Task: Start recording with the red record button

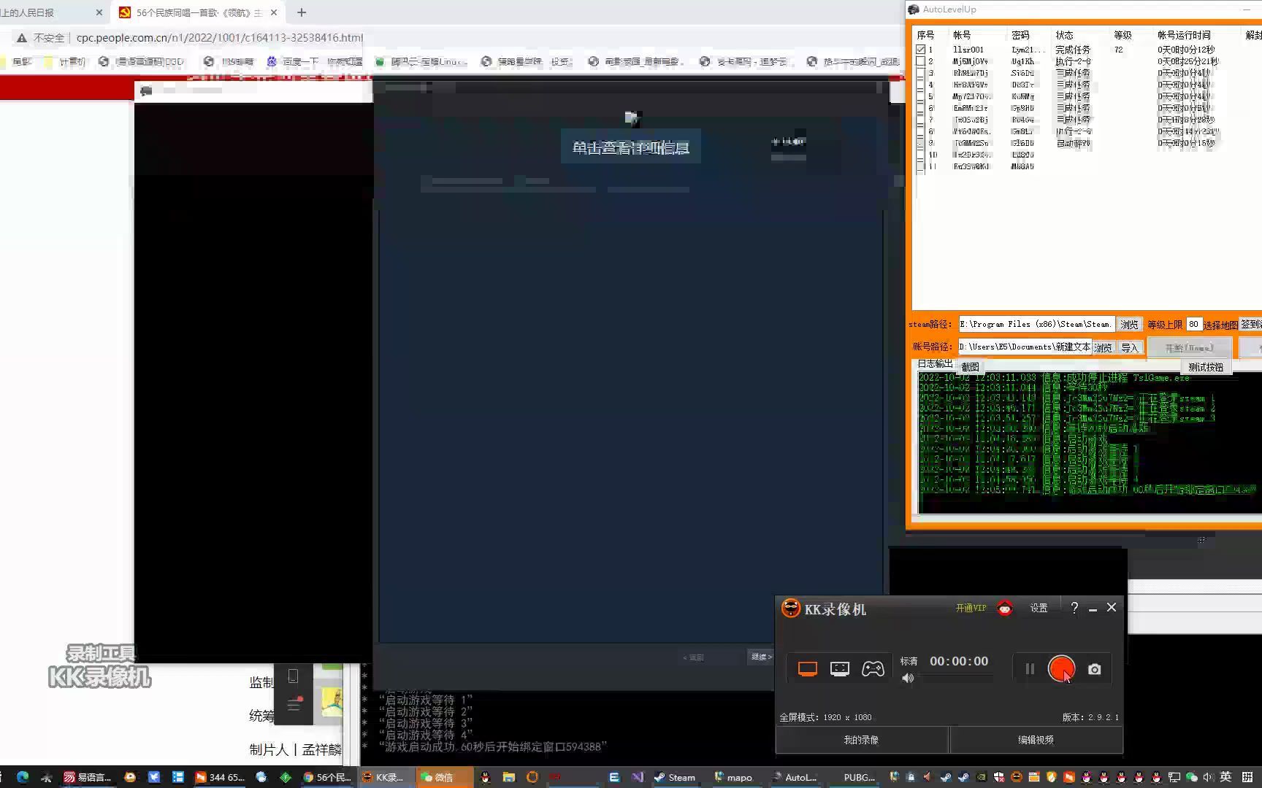Action: 1061,668
